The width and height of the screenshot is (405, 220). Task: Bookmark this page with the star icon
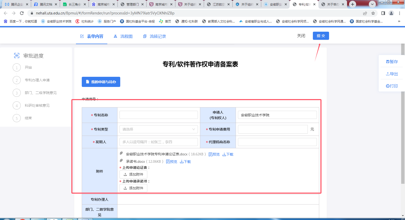[373, 13]
